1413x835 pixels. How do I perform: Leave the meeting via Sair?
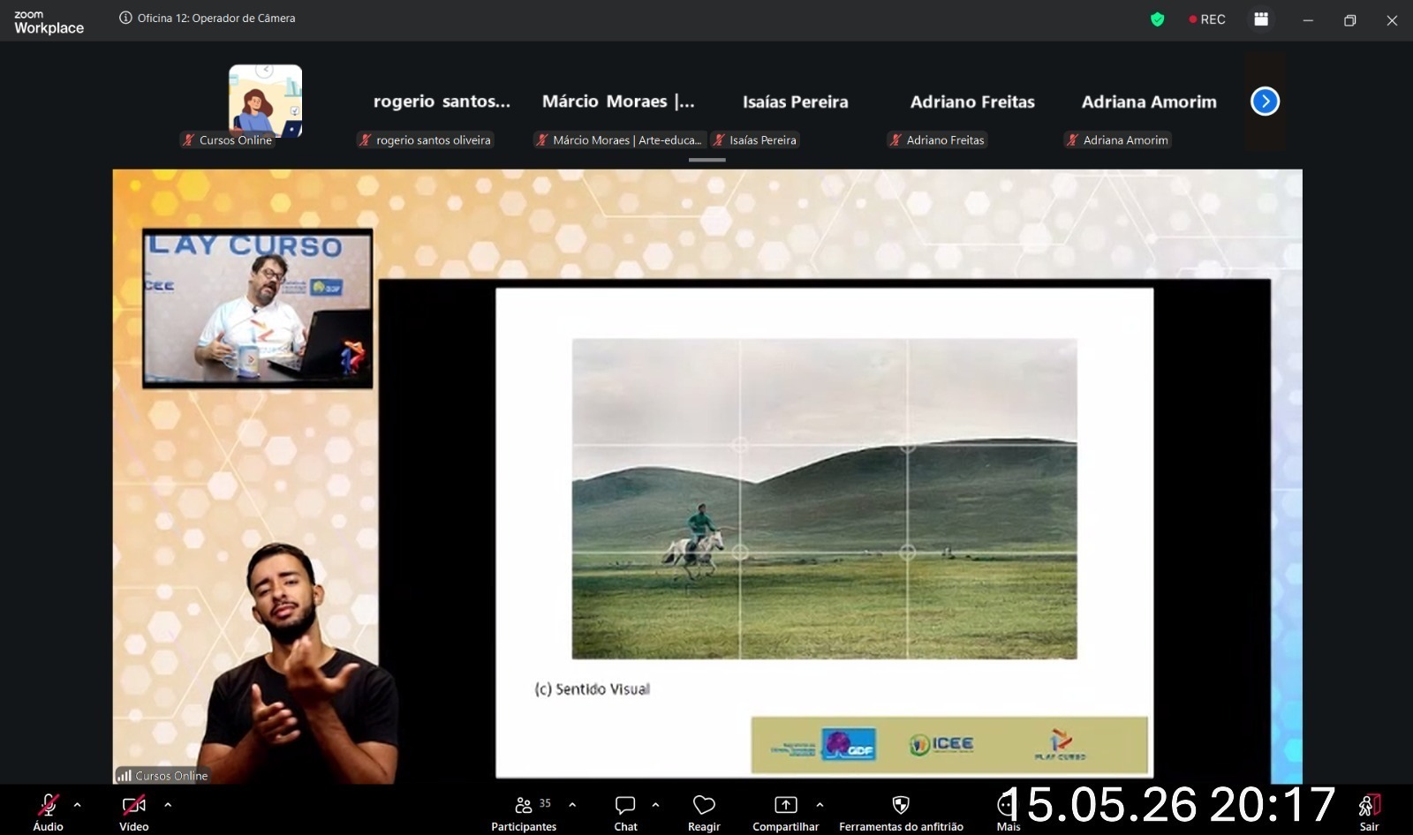click(1369, 812)
